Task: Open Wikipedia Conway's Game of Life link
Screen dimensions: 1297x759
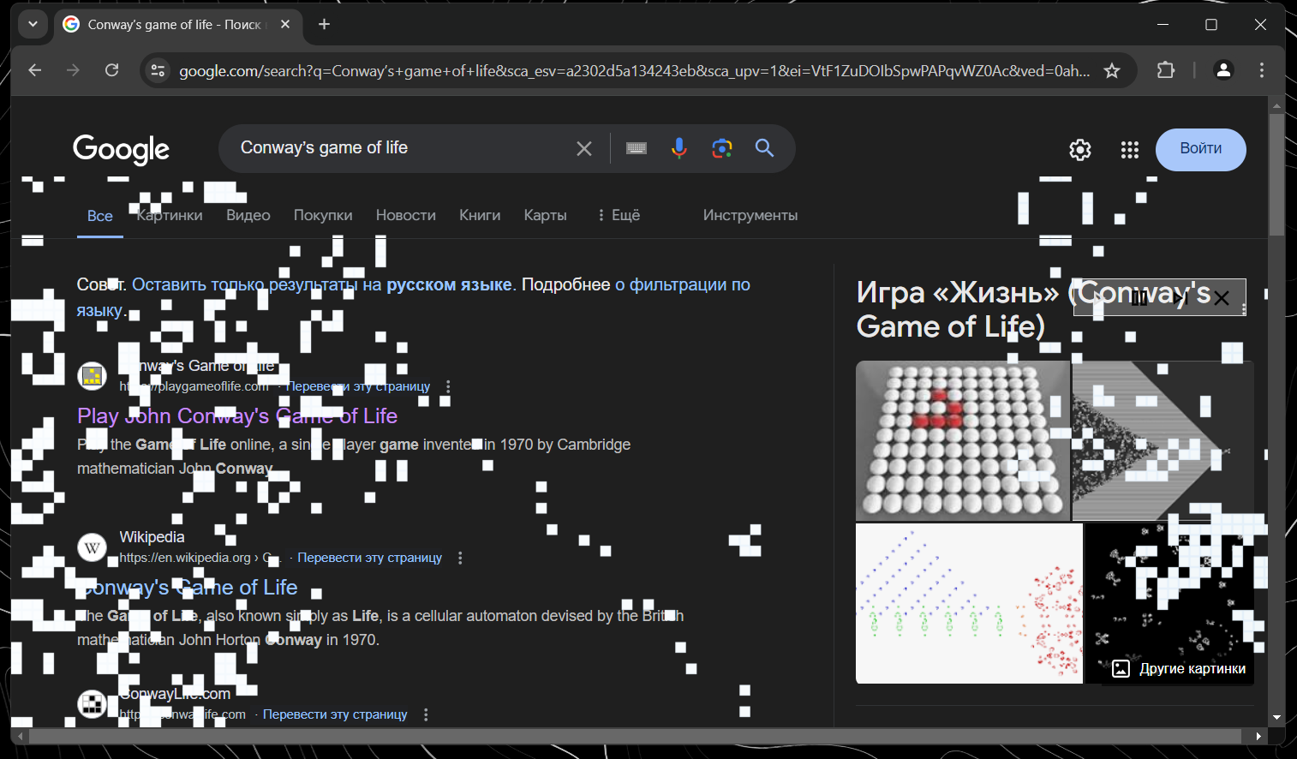Action: pos(188,587)
